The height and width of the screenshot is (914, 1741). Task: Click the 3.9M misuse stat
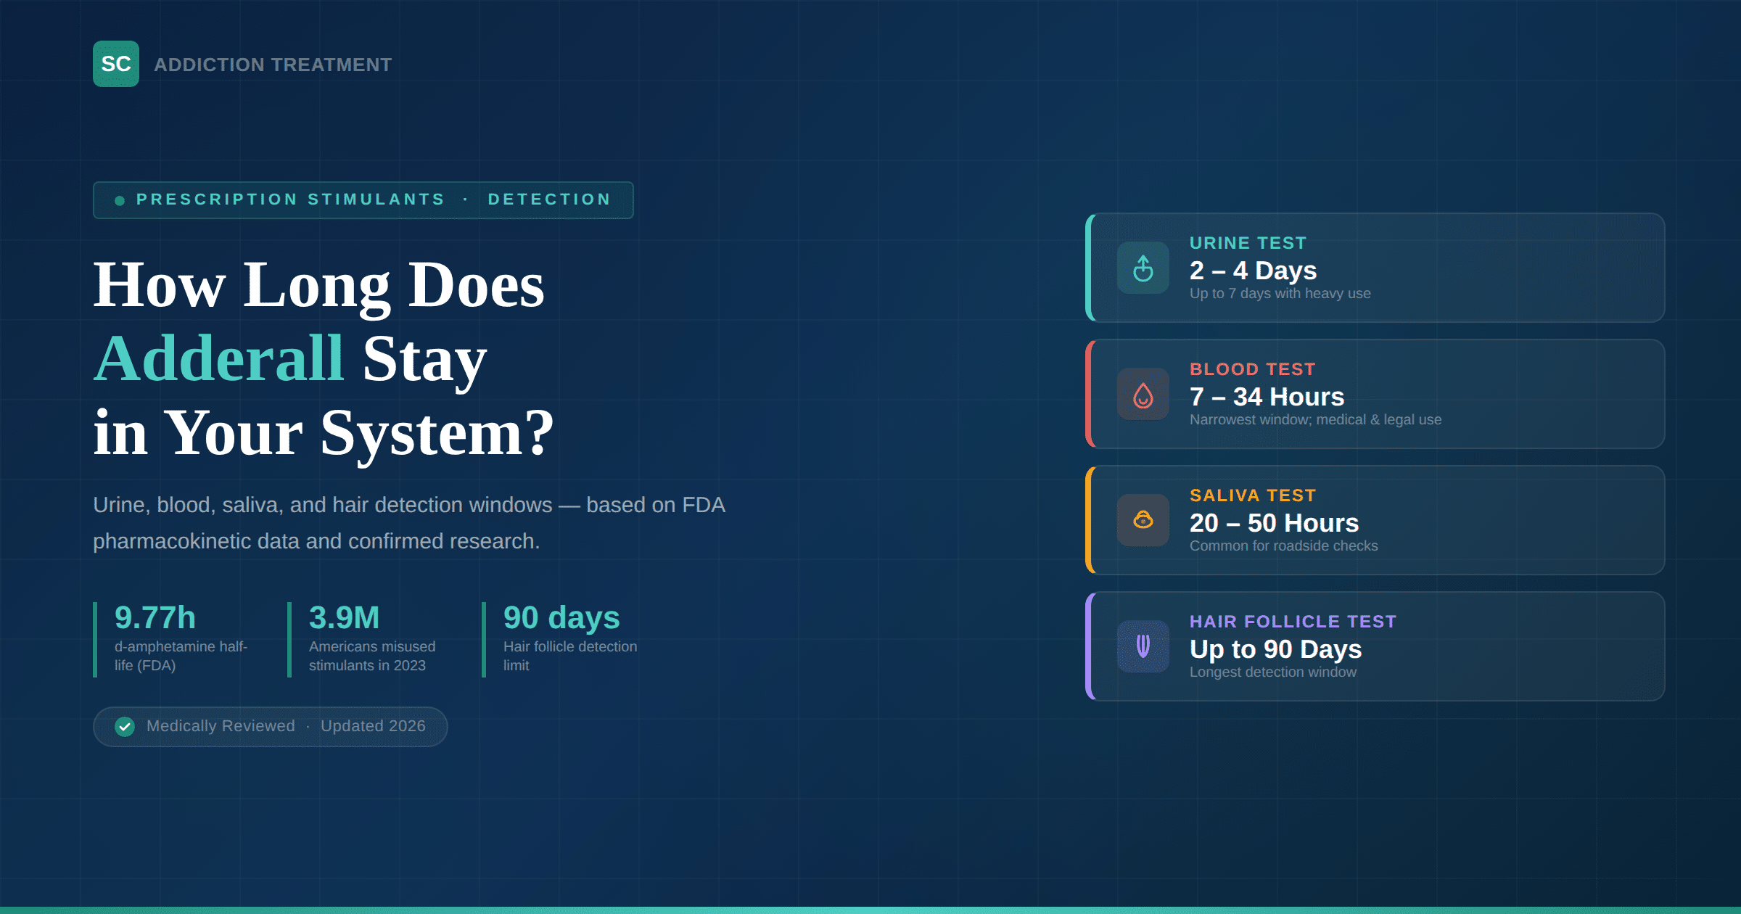pyautogui.click(x=344, y=617)
